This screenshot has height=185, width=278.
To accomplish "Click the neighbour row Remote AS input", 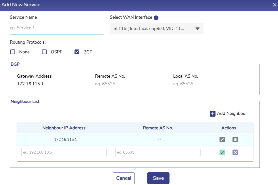I will pyautogui.click(x=158, y=152).
